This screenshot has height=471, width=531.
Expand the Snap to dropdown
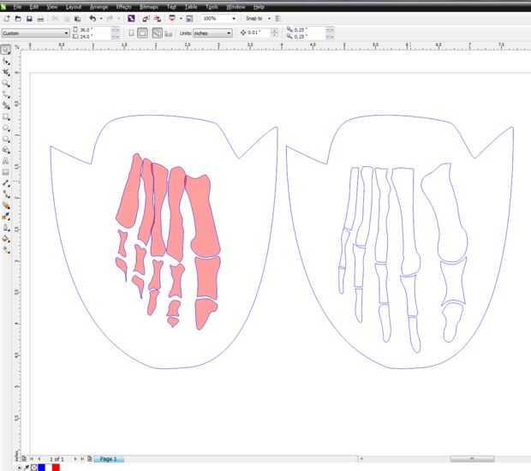(x=269, y=19)
